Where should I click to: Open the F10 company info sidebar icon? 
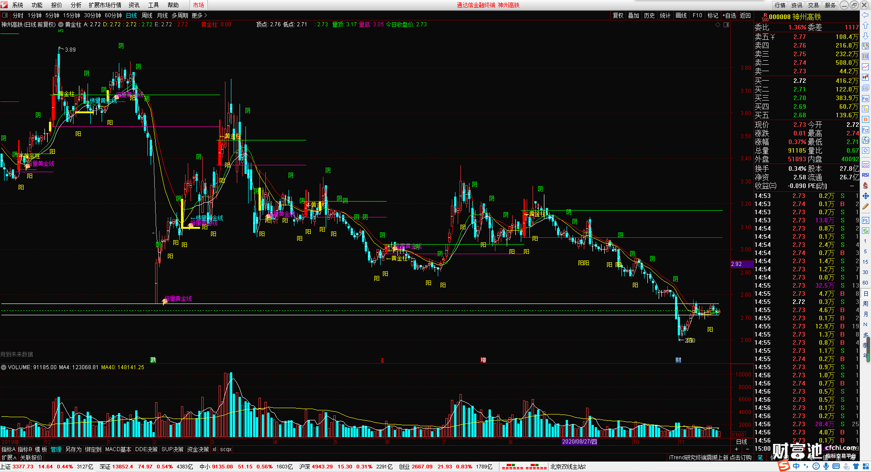(x=866, y=98)
